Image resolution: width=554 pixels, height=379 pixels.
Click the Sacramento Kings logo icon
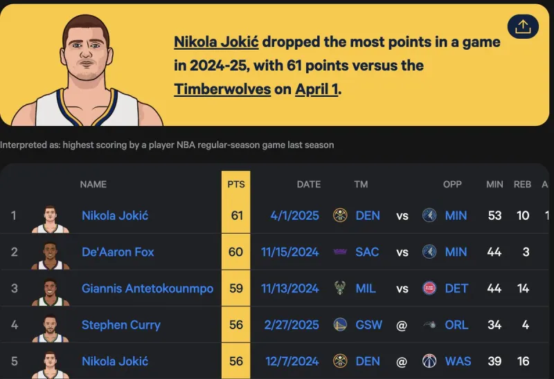point(340,252)
